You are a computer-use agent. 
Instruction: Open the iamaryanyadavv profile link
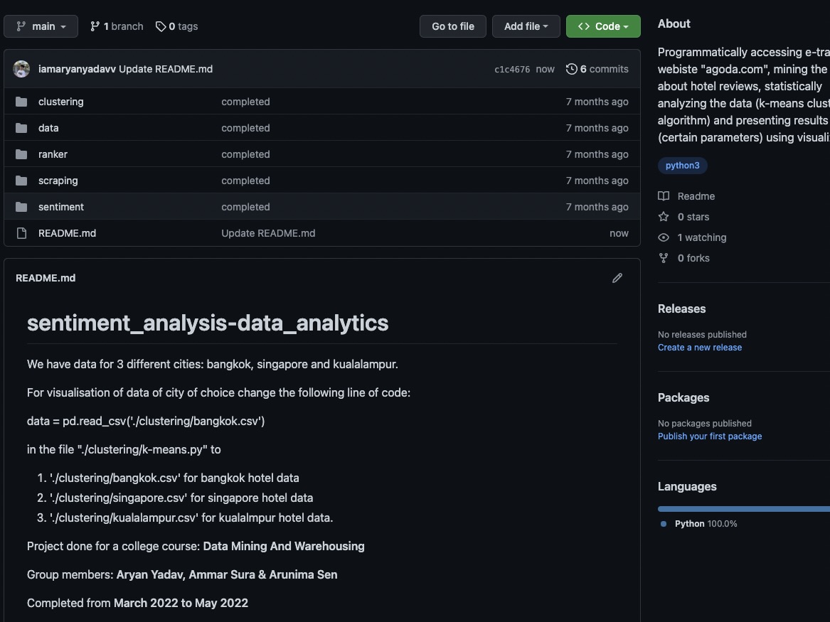(77, 69)
